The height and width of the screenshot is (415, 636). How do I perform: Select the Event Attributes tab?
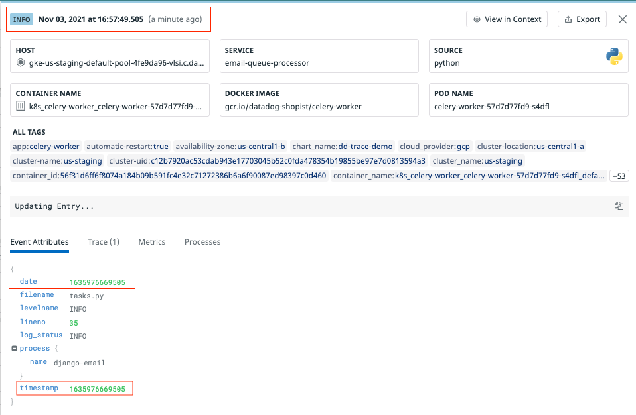pyautogui.click(x=39, y=242)
